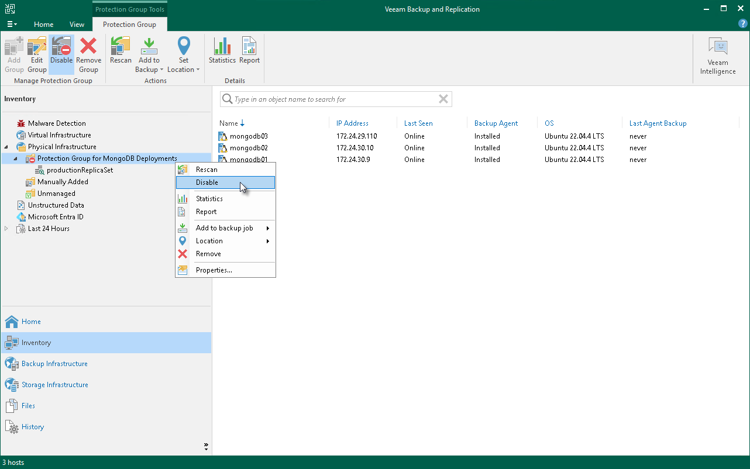Select Properties in the context menu
The width and height of the screenshot is (750, 469).
(x=214, y=270)
